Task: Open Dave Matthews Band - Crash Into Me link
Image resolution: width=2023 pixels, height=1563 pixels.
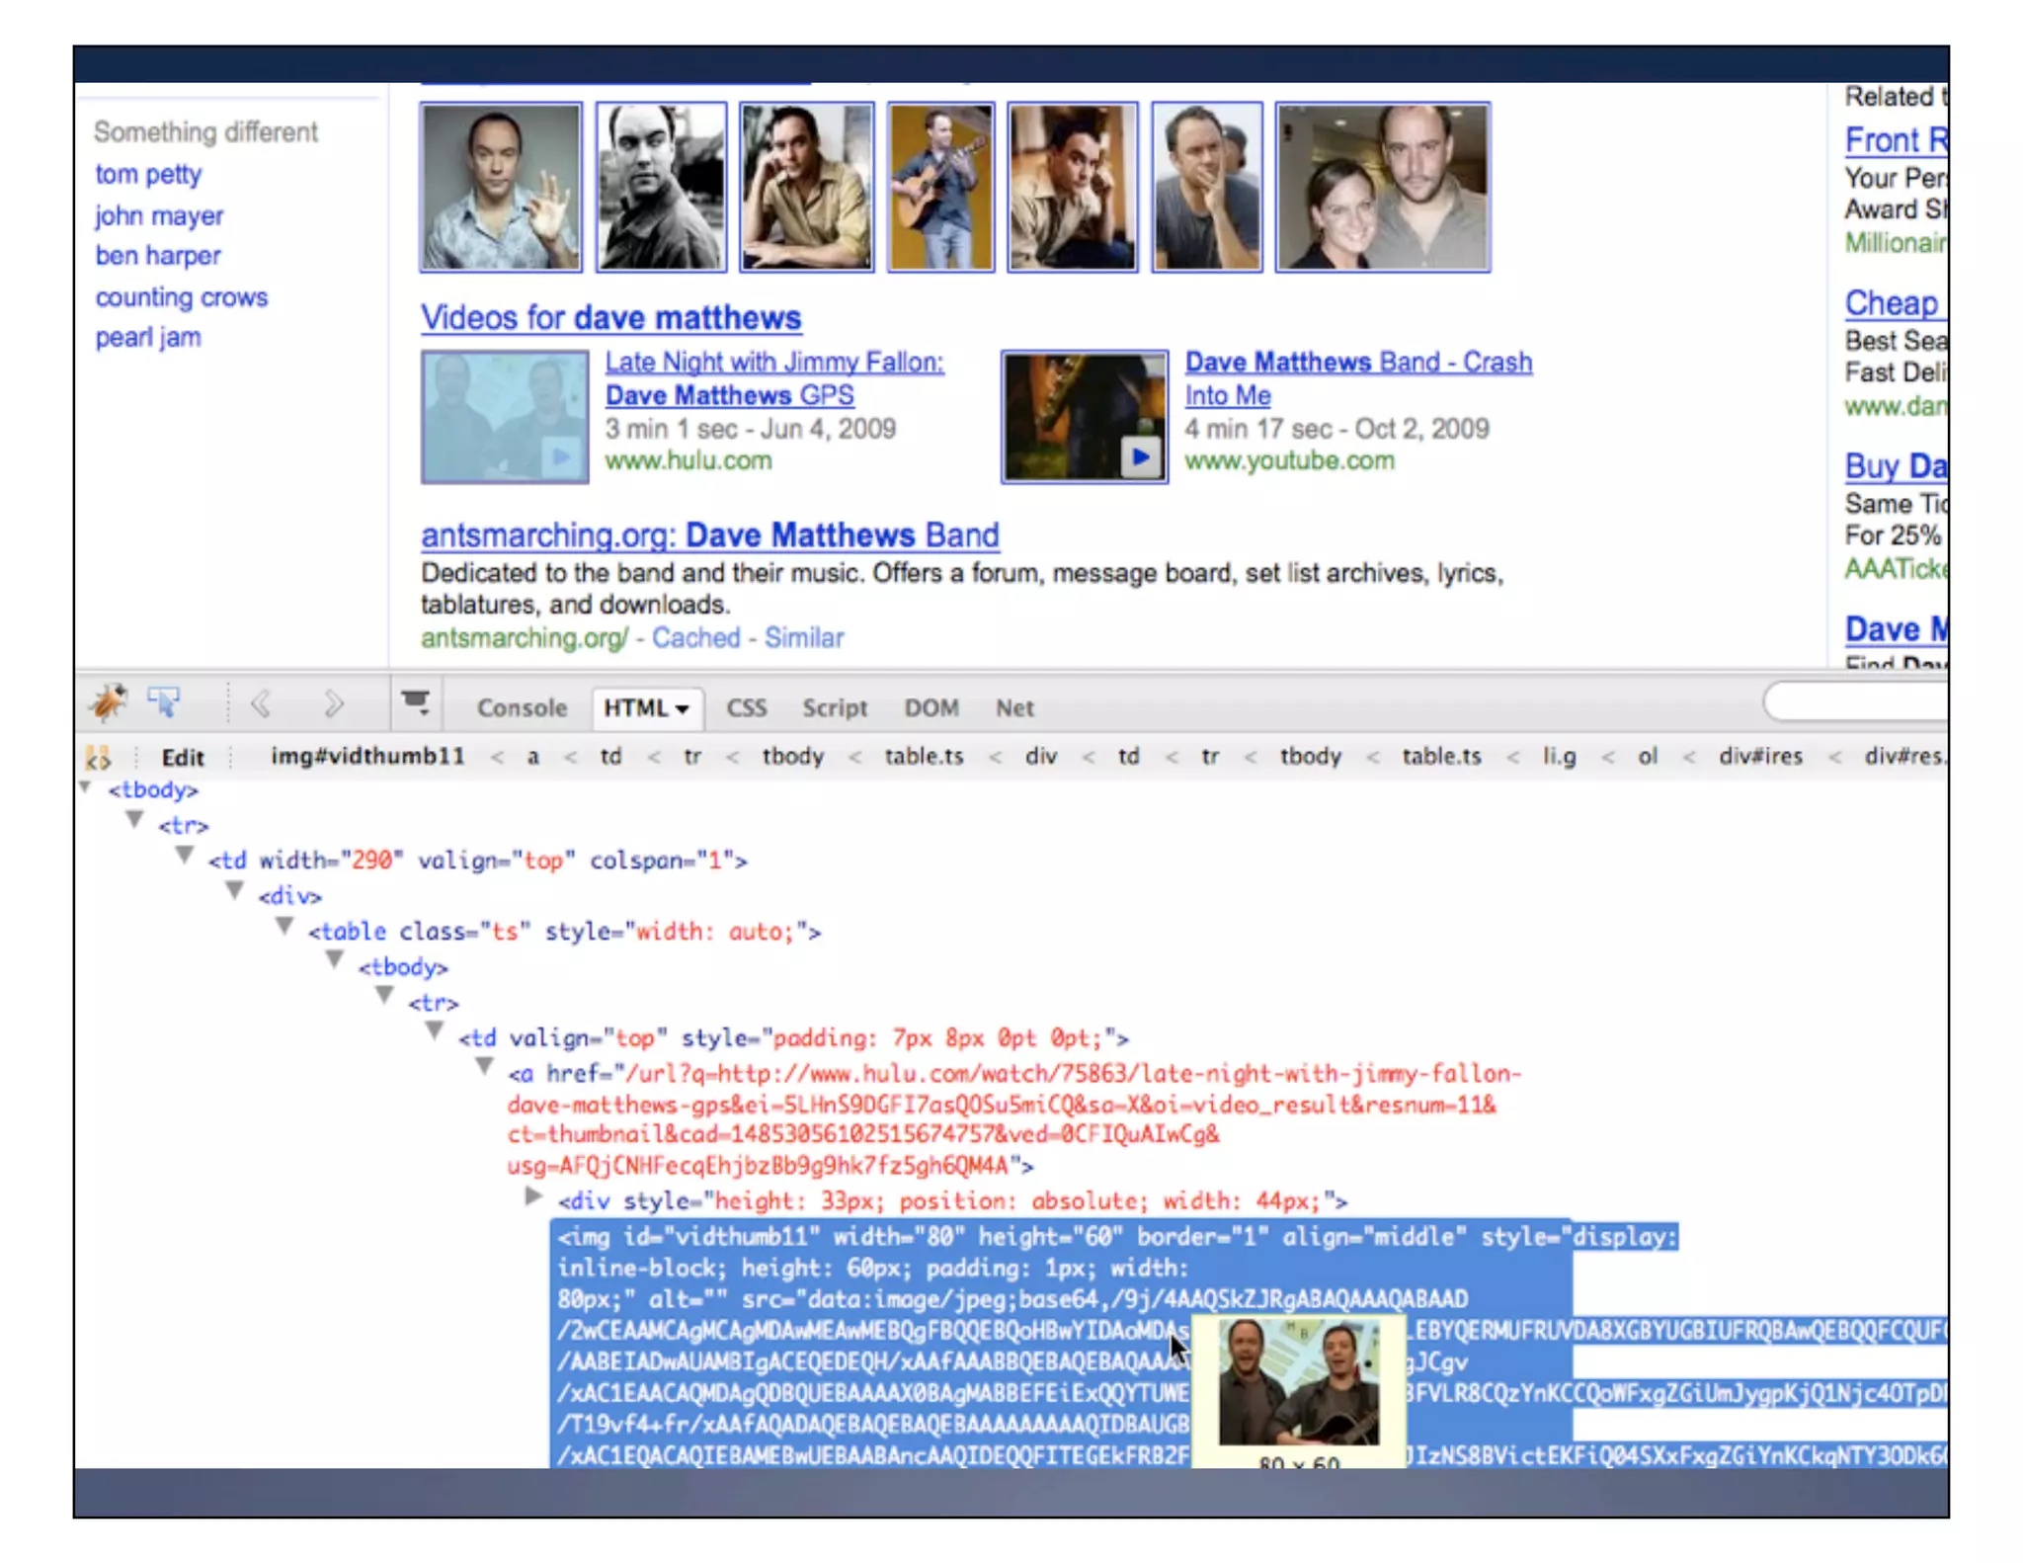Action: [1358, 378]
